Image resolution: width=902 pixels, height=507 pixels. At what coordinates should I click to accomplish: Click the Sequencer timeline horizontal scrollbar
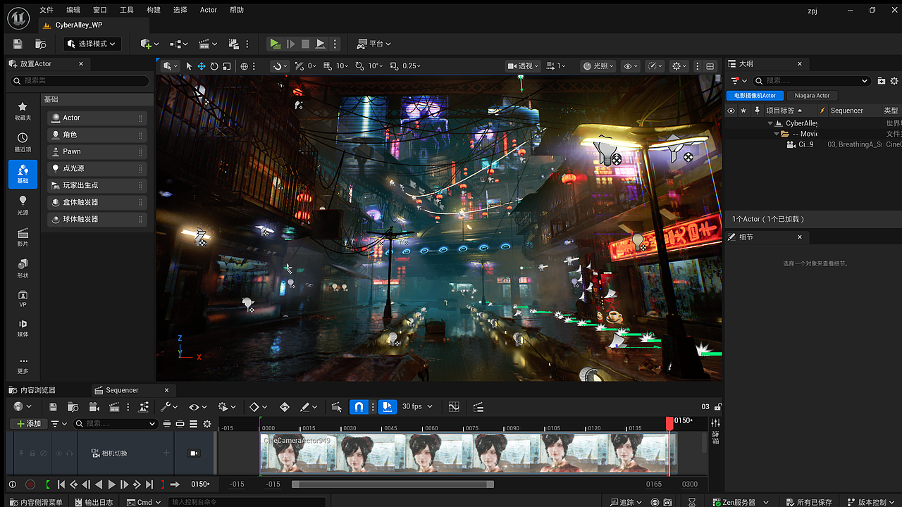pos(393,484)
